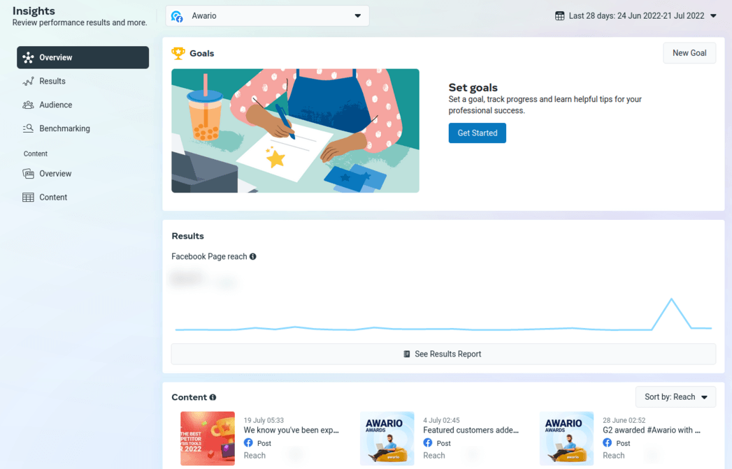Open the Awario Awards featured customers post thumbnail
This screenshot has height=469, width=732.
(x=387, y=438)
